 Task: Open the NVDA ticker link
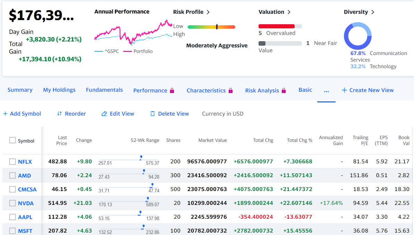coord(26,203)
